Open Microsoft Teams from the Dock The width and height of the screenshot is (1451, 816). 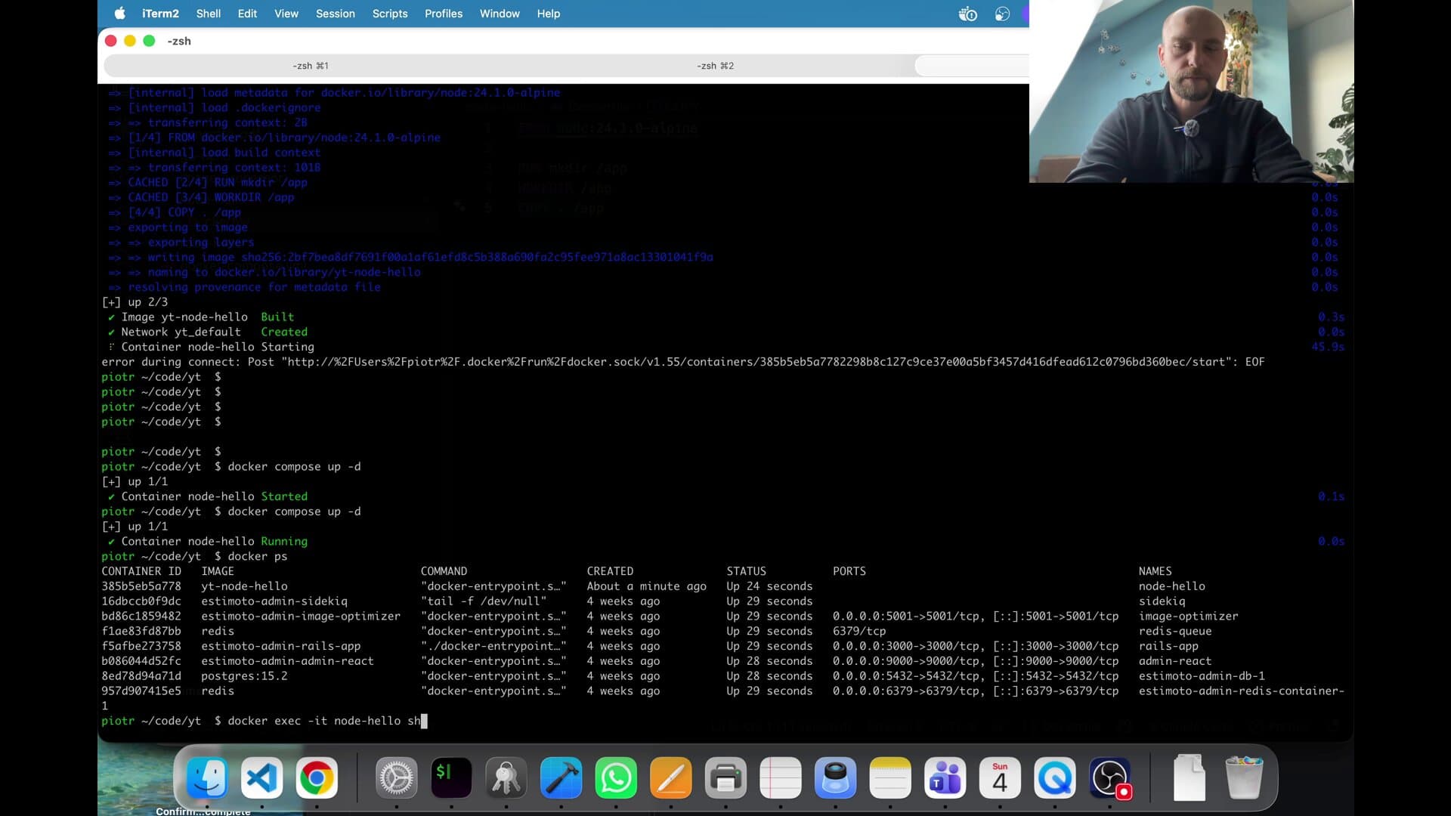945,777
